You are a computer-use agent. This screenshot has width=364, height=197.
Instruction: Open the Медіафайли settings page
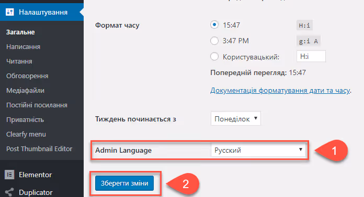tap(25, 90)
